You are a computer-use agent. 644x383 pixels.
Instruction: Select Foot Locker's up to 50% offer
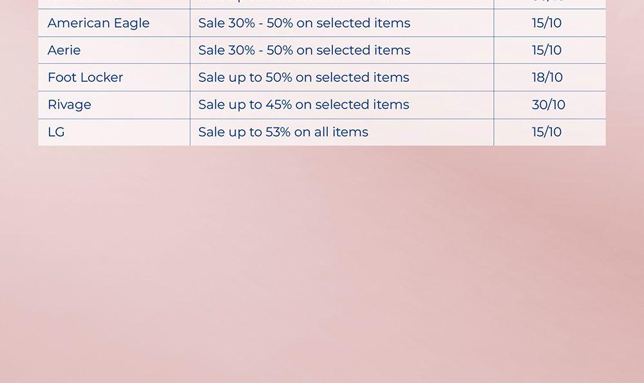pos(303,77)
